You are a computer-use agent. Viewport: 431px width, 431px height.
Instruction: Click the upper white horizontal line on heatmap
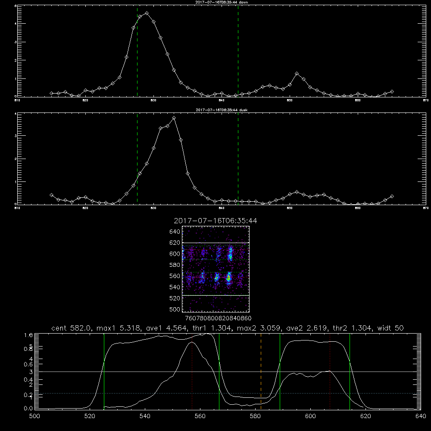click(x=216, y=243)
